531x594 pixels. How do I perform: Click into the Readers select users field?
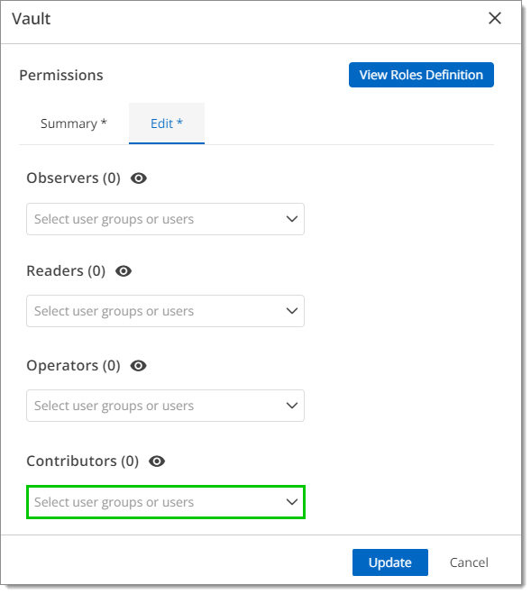165,311
